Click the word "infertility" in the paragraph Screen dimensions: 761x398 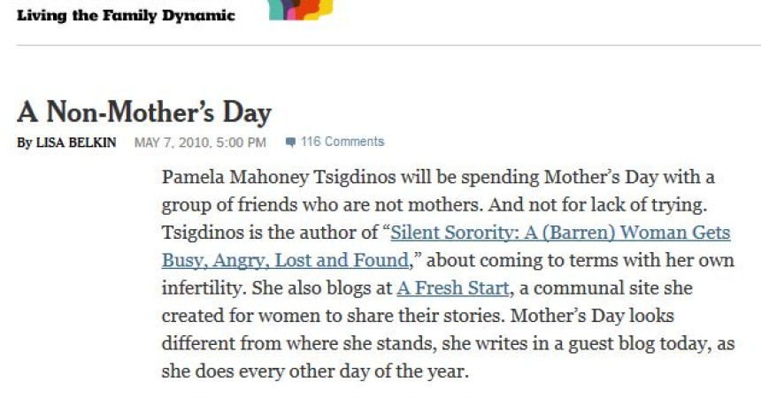[204, 288]
